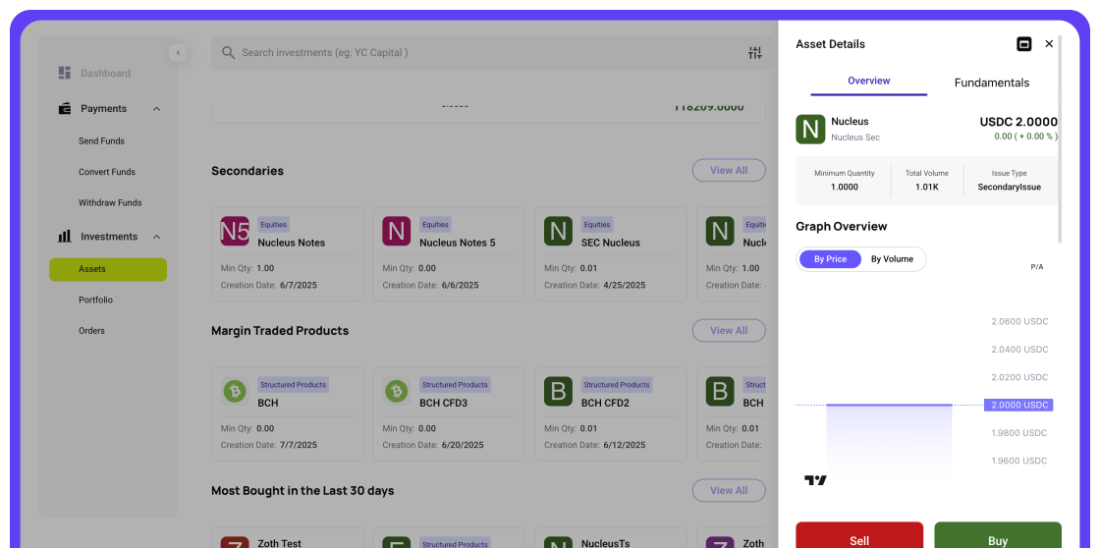Click the Structured Products tag on BCH card
This screenshot has height=548, width=1100.
(294, 385)
